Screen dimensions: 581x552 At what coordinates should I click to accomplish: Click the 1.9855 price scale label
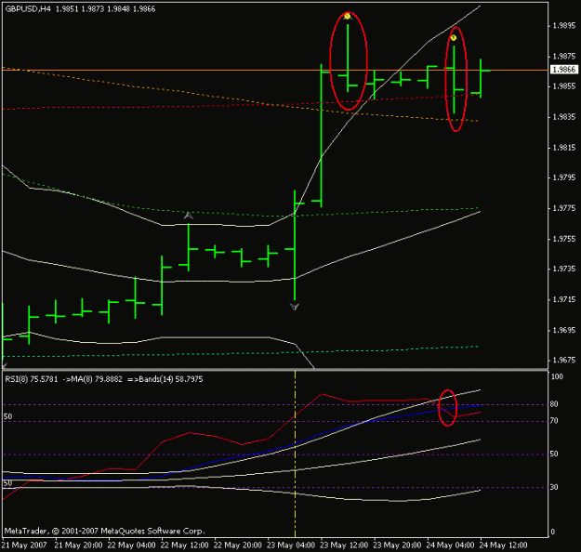(x=564, y=86)
